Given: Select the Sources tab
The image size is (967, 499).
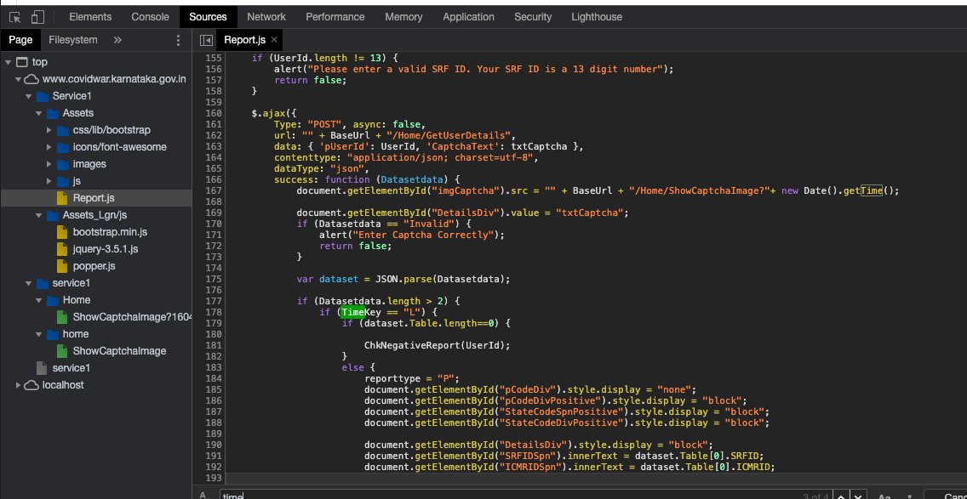Looking at the screenshot, I should click(x=208, y=17).
